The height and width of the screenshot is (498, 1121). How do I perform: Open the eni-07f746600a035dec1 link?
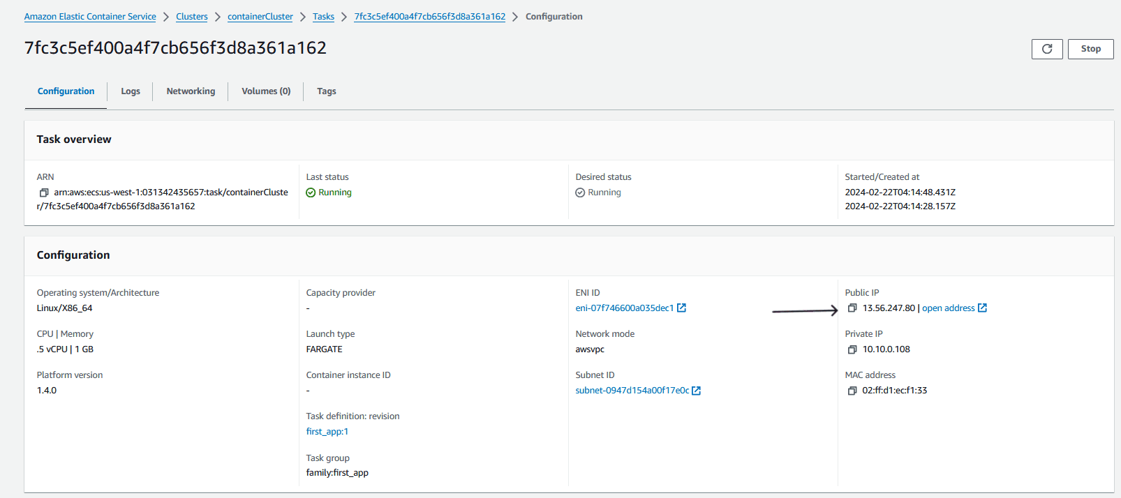[625, 308]
